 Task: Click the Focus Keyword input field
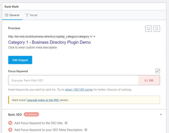(x=73, y=80)
